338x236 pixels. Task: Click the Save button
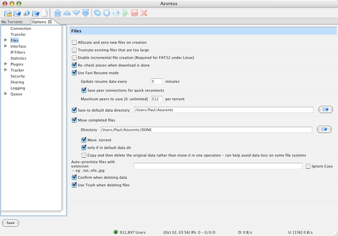(10, 223)
